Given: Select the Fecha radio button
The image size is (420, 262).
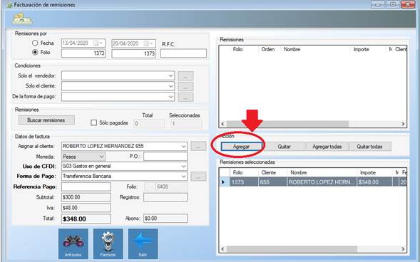Looking at the screenshot, I should point(35,43).
